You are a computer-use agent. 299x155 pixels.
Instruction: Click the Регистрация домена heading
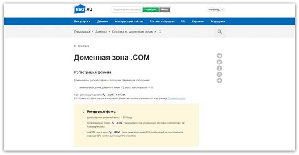(92, 72)
